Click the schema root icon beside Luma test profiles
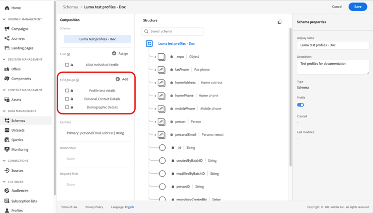373x213 pixels. (149, 44)
